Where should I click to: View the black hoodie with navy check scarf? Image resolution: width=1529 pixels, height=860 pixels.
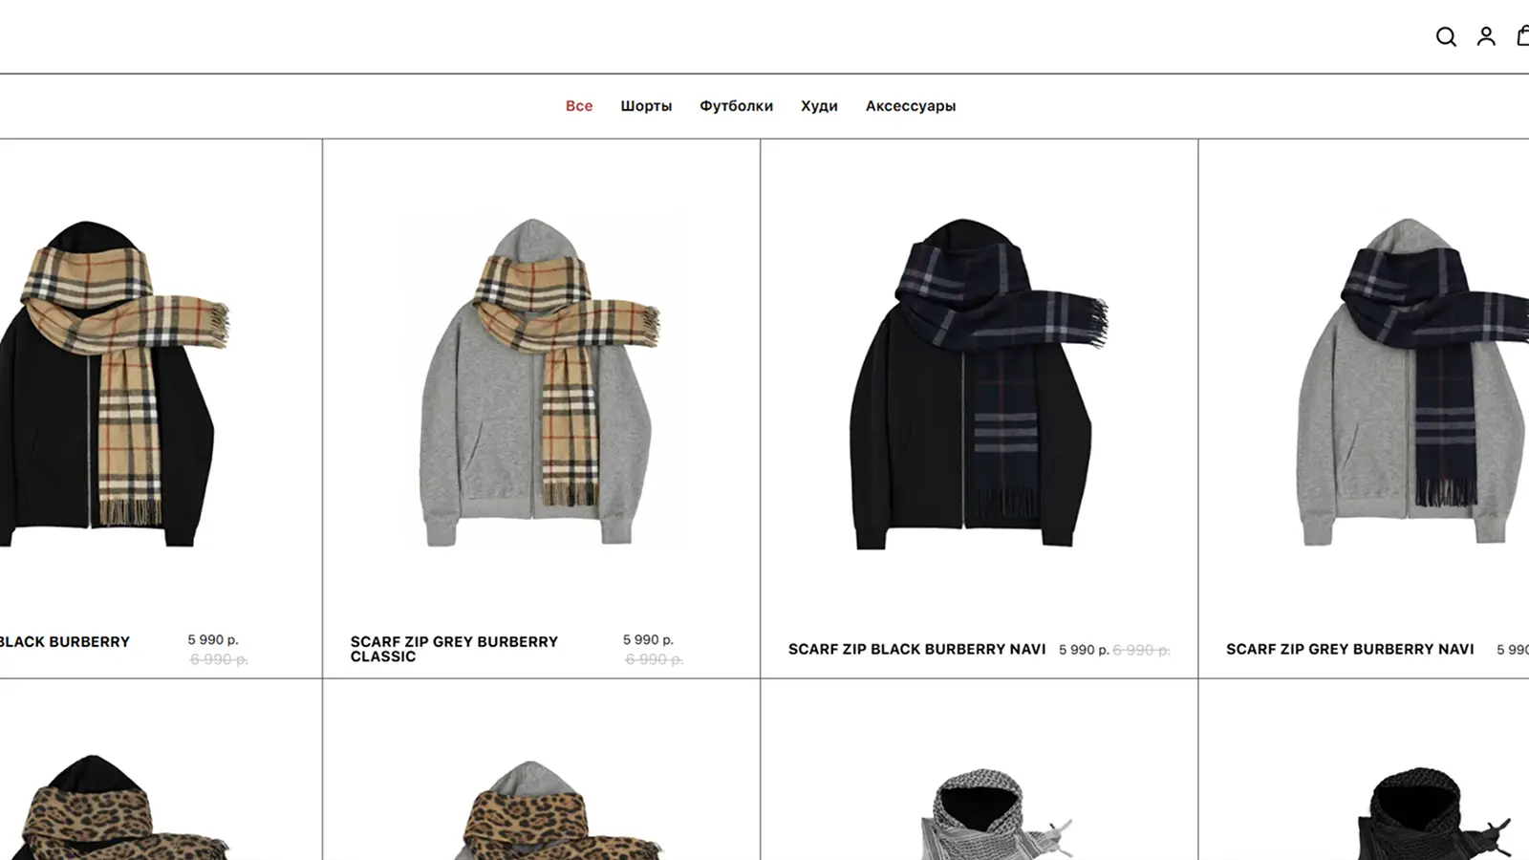point(978,384)
